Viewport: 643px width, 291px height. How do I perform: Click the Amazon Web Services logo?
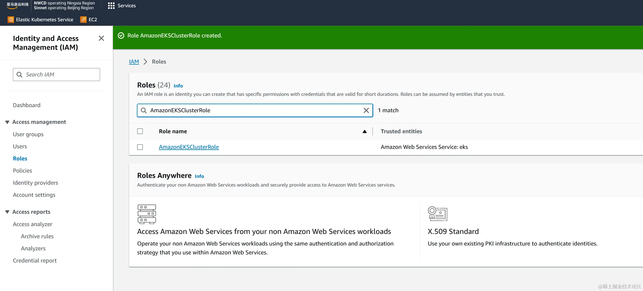click(17, 6)
